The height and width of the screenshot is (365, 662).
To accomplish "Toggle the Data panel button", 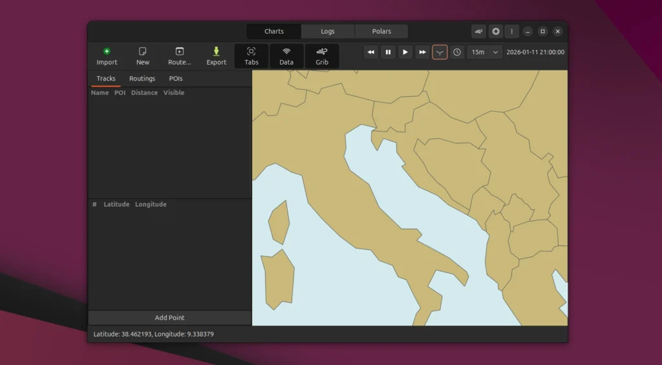I will (x=286, y=56).
